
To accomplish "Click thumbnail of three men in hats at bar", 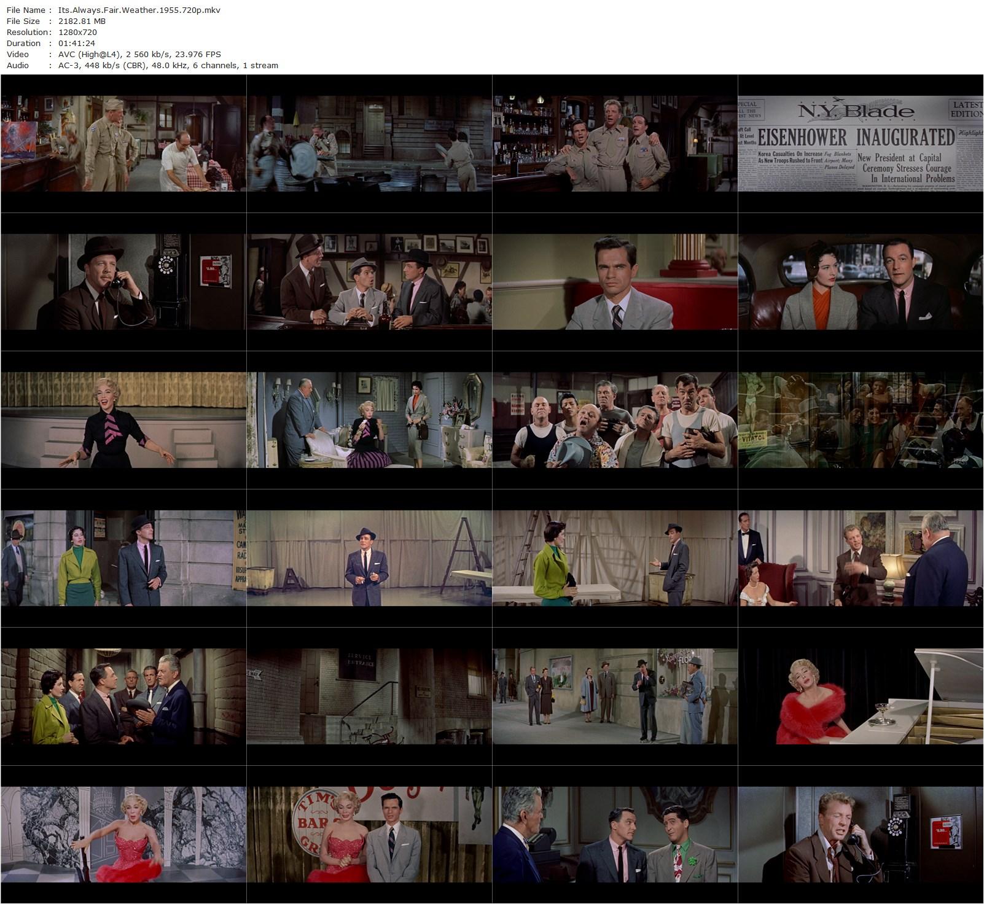I will [369, 282].
